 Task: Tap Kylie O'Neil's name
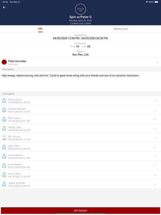coord(14,146)
